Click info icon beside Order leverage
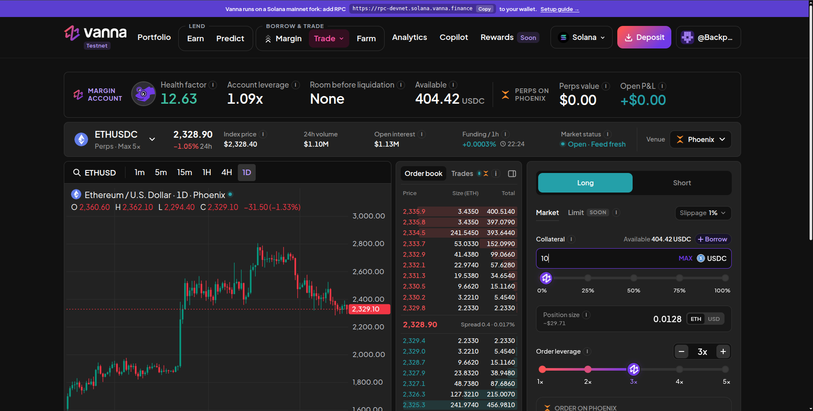Screen dimensions: 813x411 [588, 351]
